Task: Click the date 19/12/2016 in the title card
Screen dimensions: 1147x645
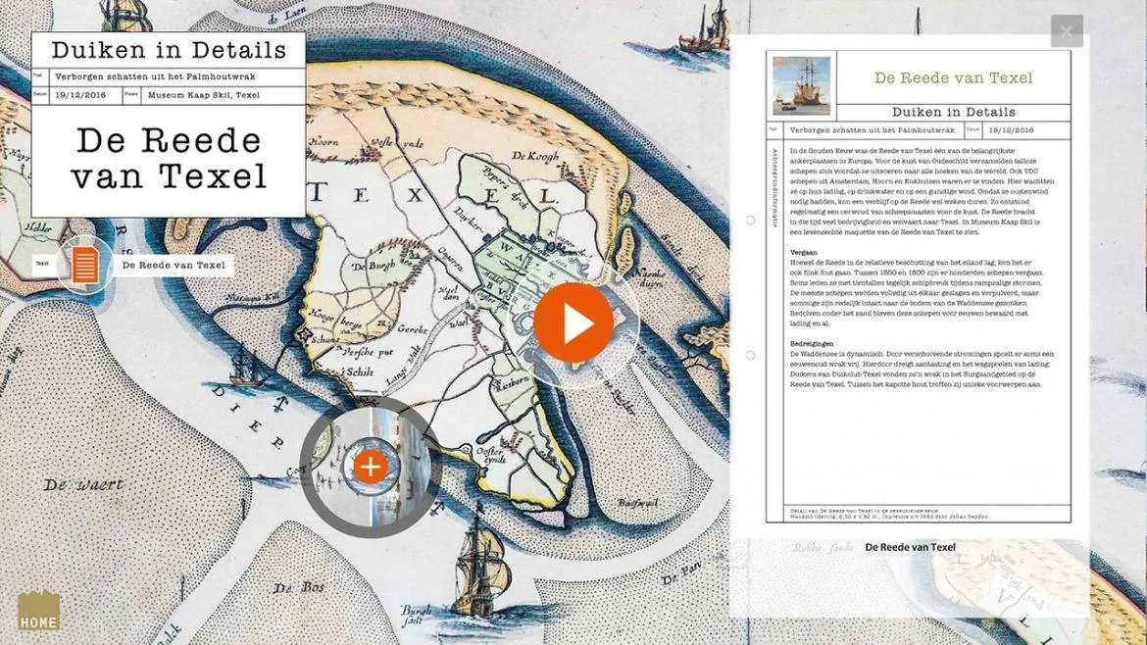Action: click(80, 95)
